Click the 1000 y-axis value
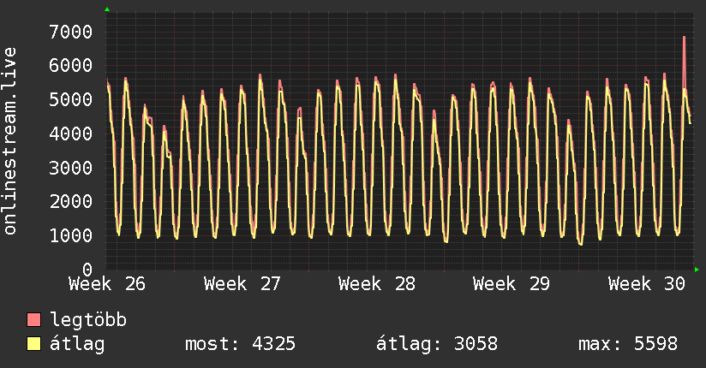Screen dimensions: 706x368 point(71,235)
